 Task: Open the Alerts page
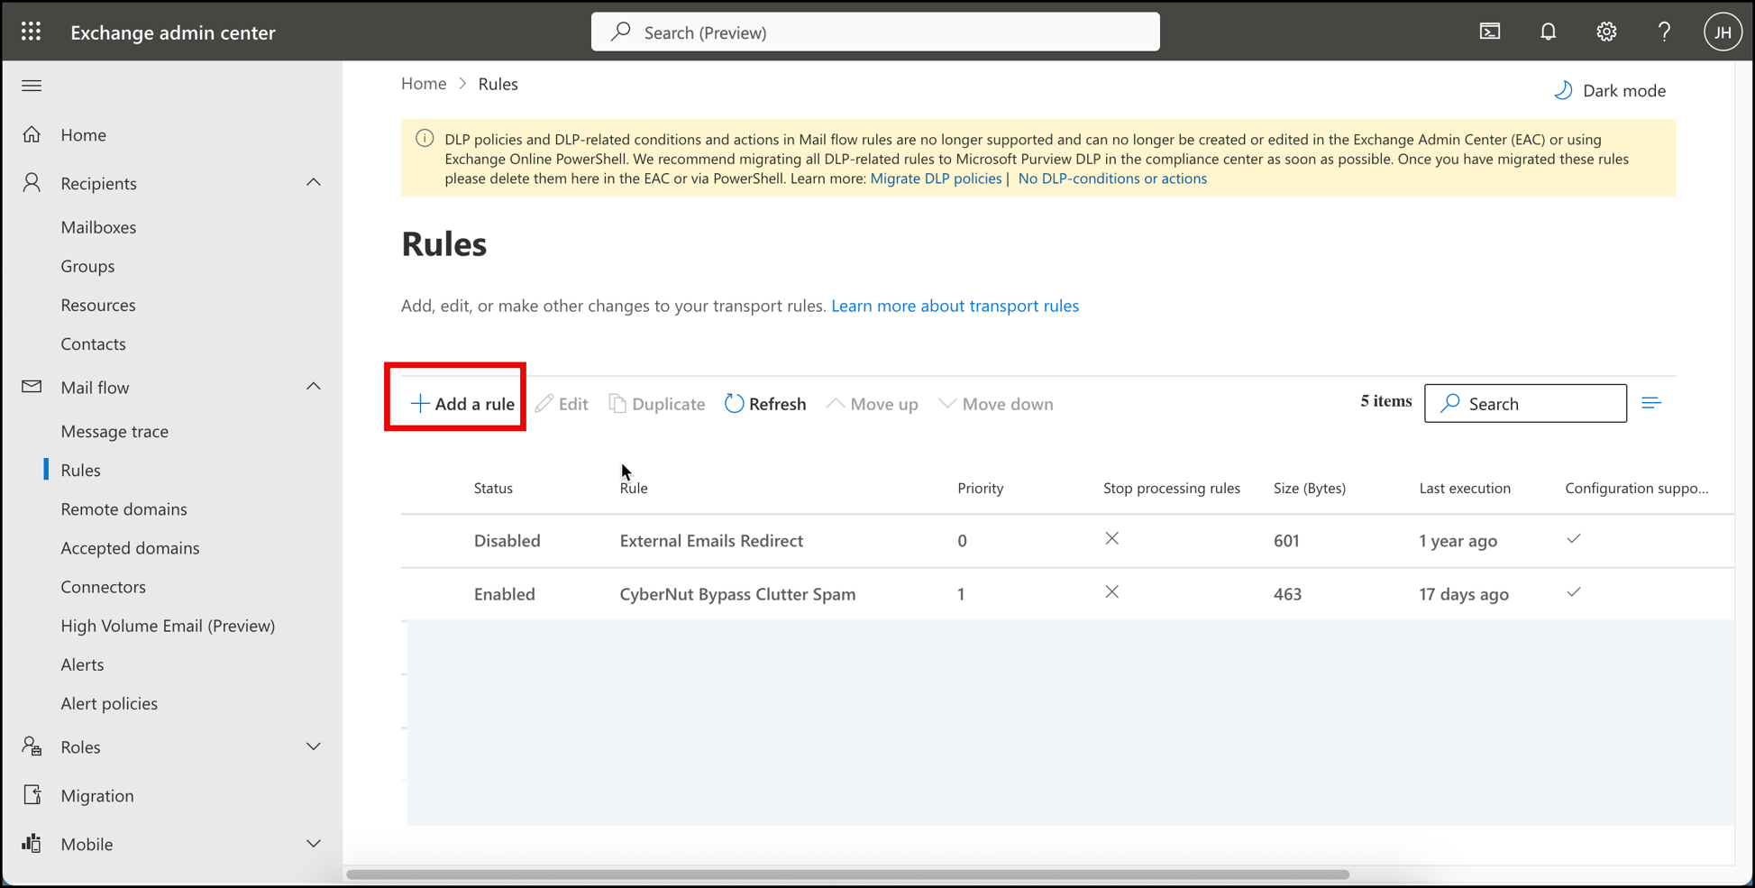click(82, 664)
